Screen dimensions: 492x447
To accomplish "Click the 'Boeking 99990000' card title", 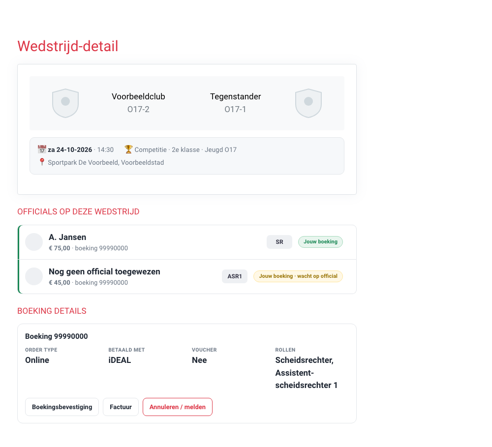I will point(57,336).
